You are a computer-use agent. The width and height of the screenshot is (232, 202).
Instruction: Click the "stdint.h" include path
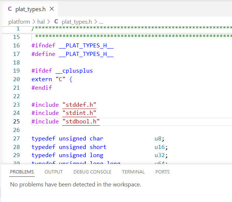tap(79, 113)
